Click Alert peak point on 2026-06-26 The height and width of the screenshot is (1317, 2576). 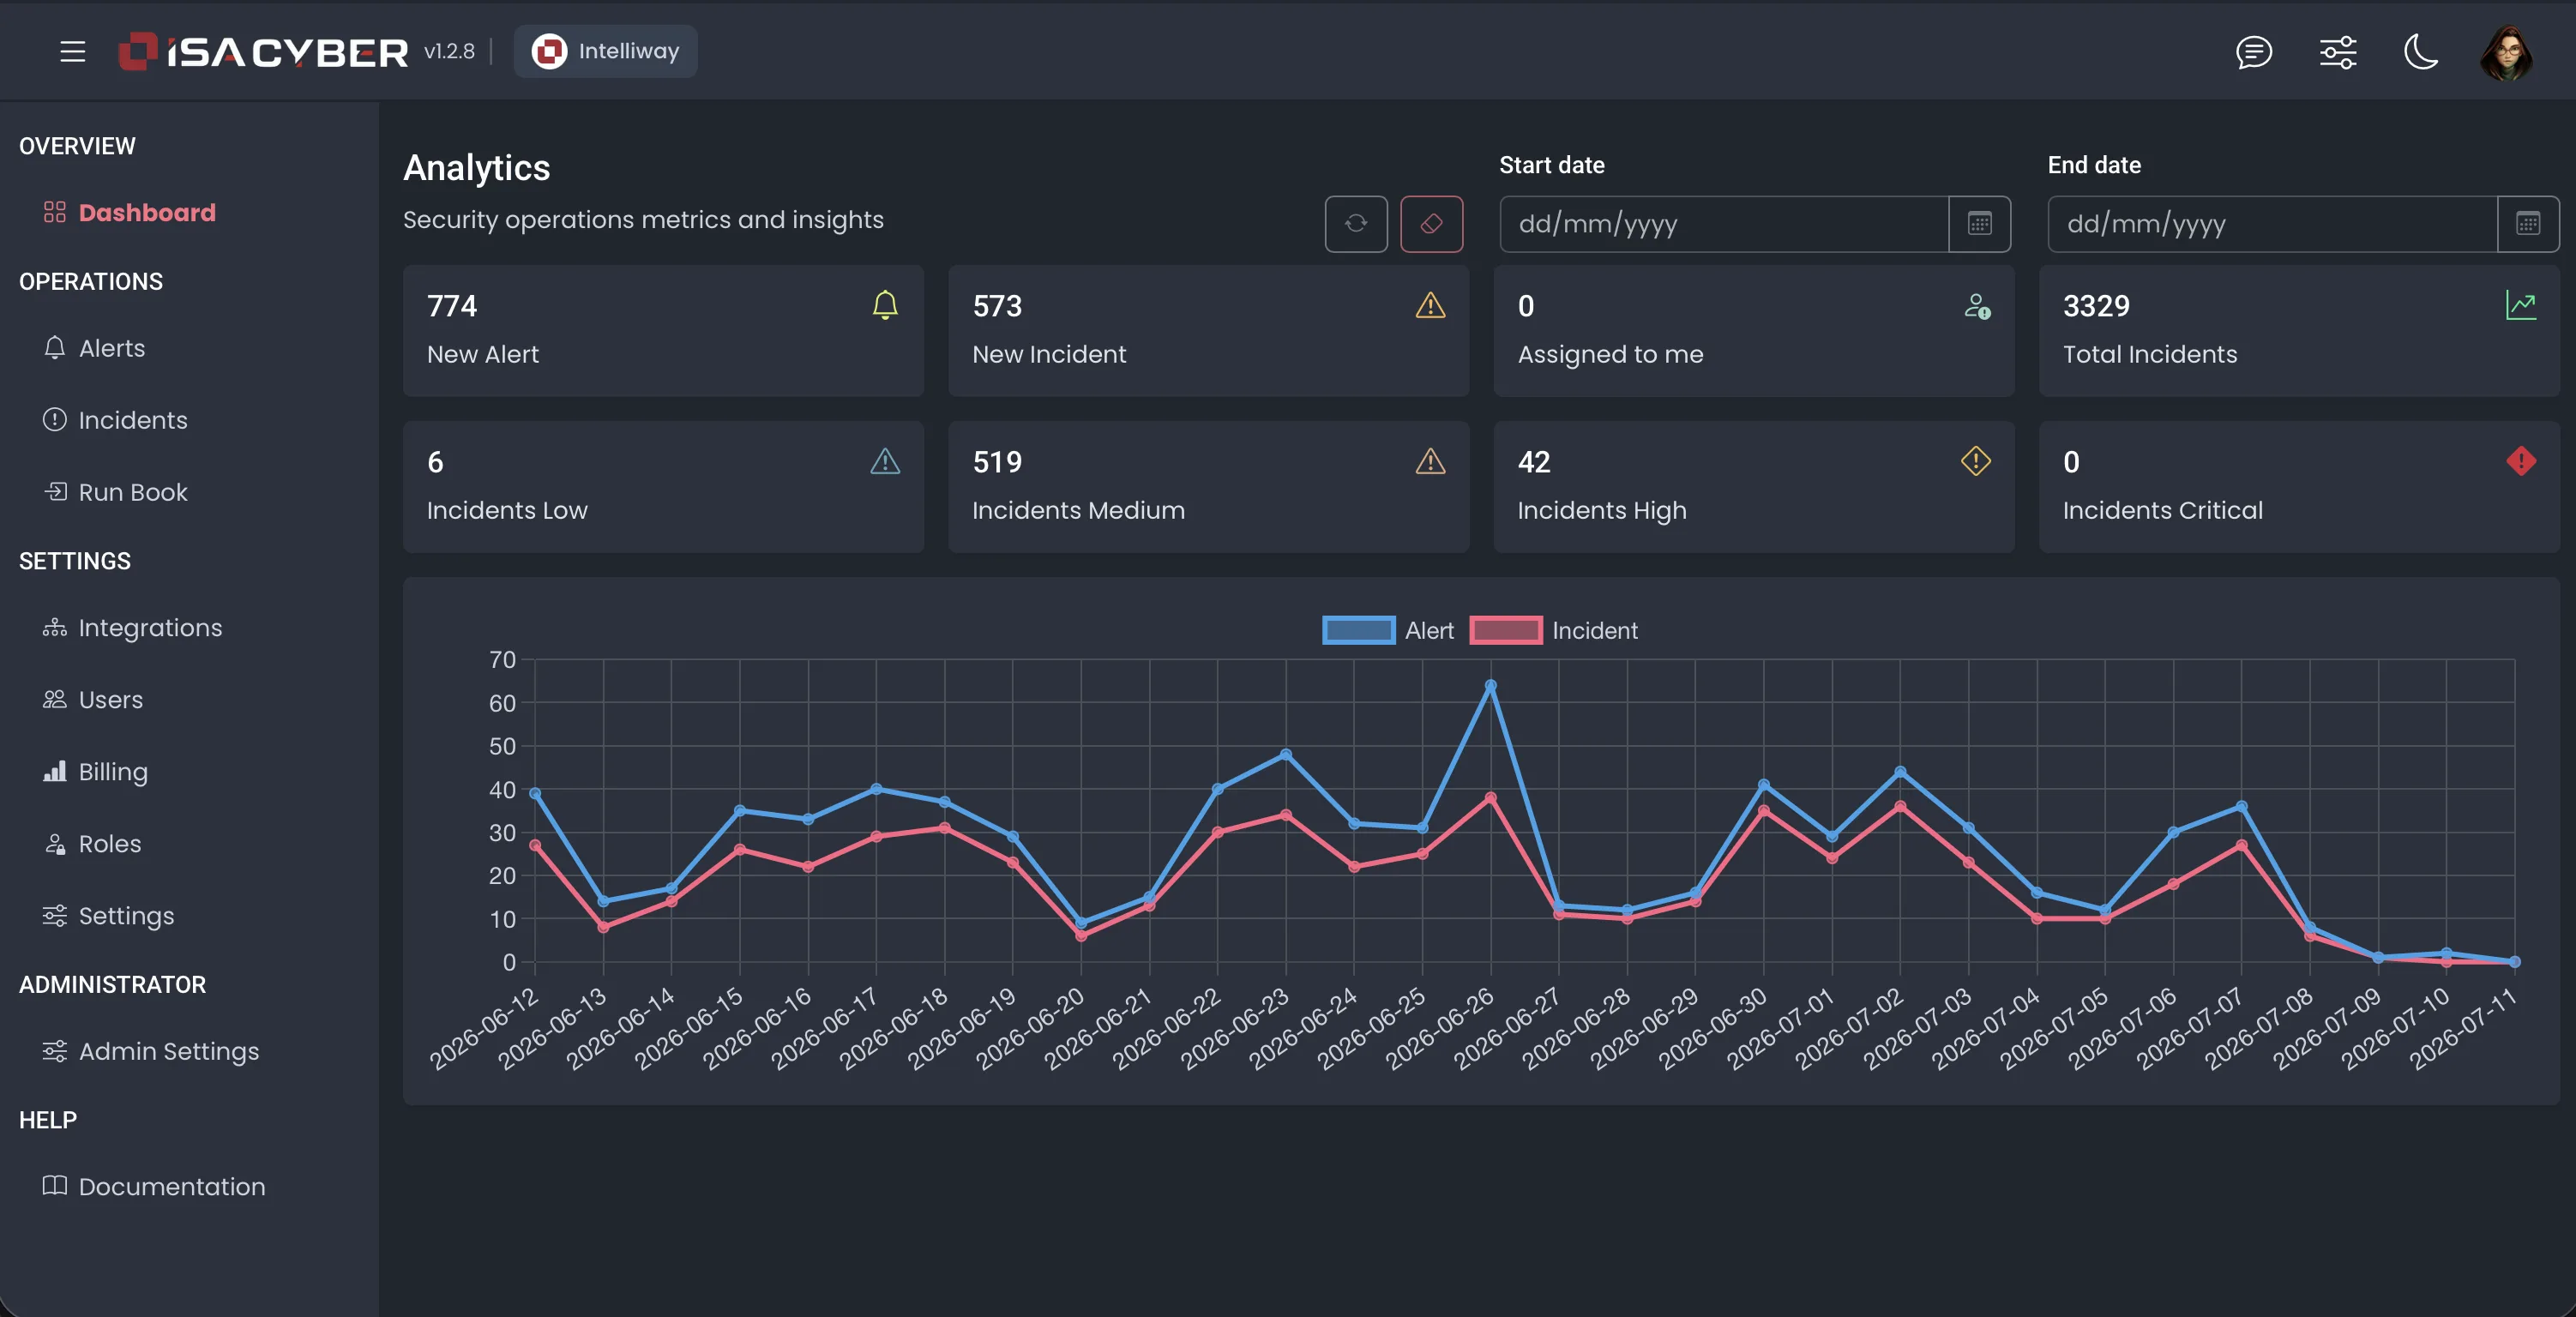coord(1490,686)
